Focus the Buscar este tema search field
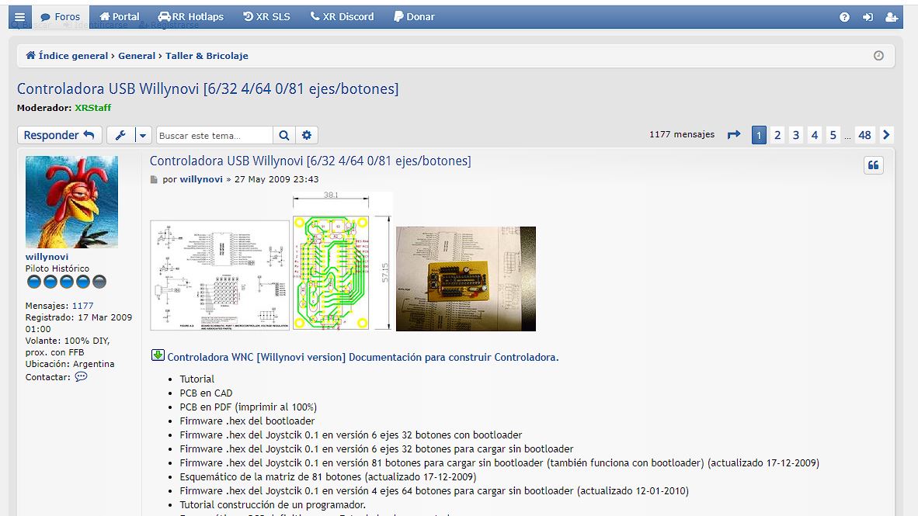Viewport: 918px width, 516px height. click(x=214, y=135)
